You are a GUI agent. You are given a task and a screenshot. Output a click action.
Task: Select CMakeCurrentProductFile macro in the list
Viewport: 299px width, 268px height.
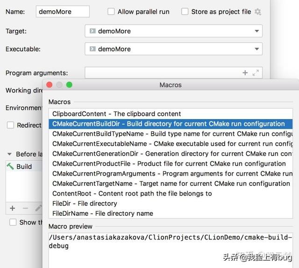coord(169,164)
